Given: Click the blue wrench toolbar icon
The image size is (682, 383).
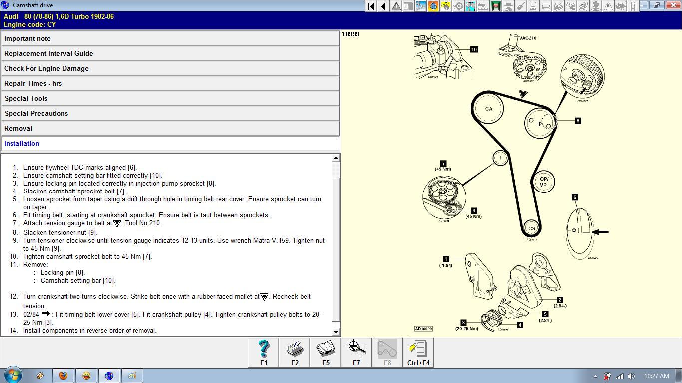Looking at the screenshot, I should 421,6.
